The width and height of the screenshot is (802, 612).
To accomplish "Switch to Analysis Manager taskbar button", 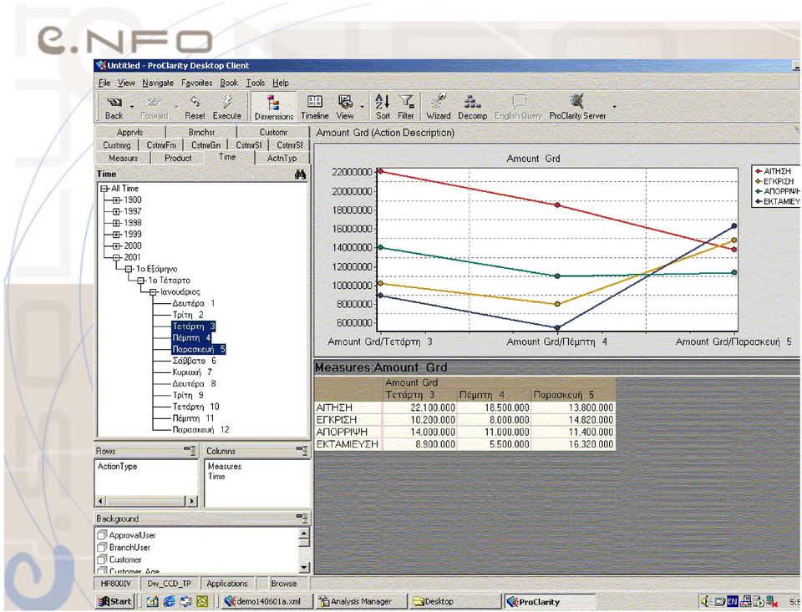I will tap(360, 601).
